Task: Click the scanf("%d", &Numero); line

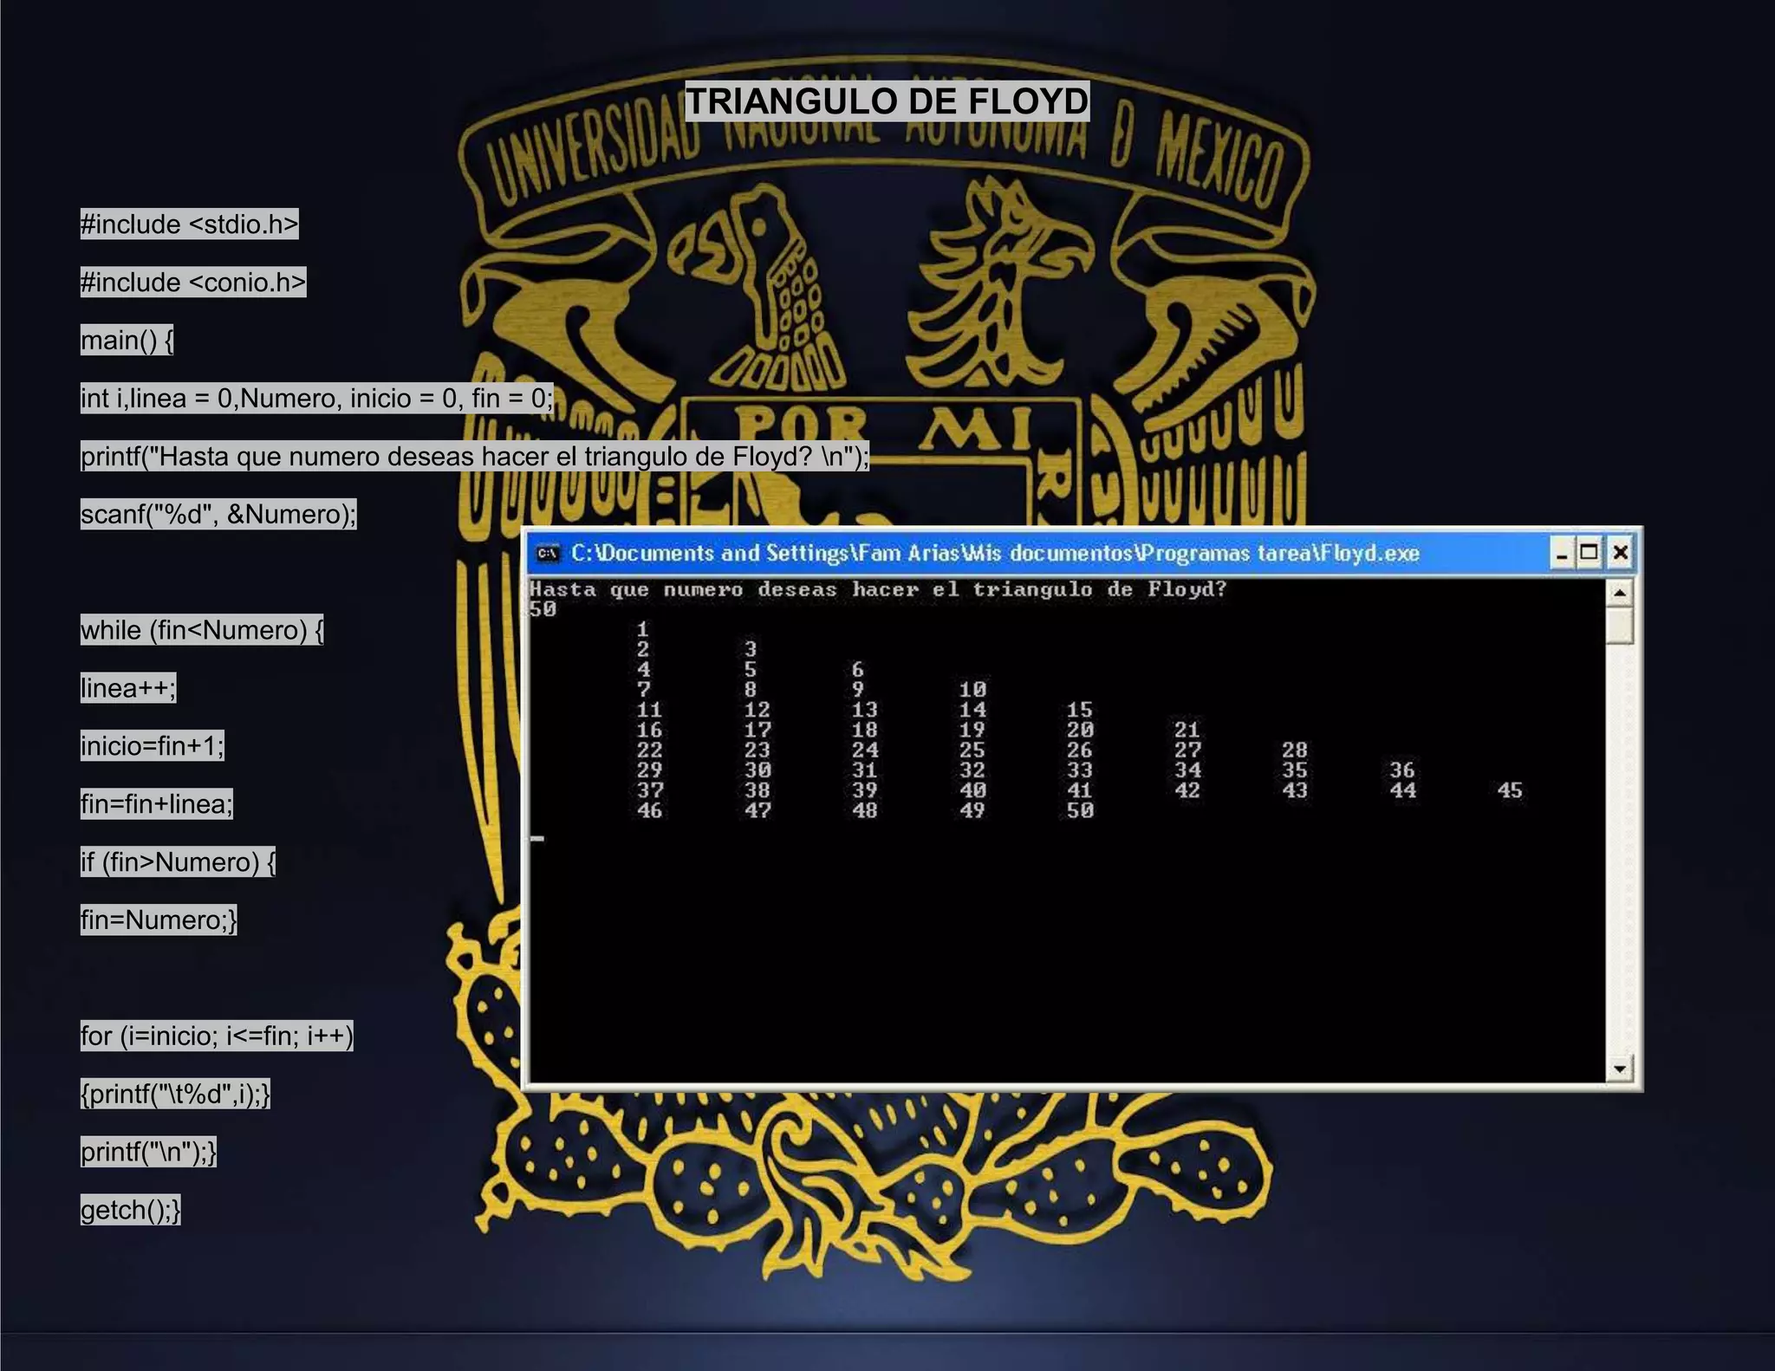Action: (218, 515)
